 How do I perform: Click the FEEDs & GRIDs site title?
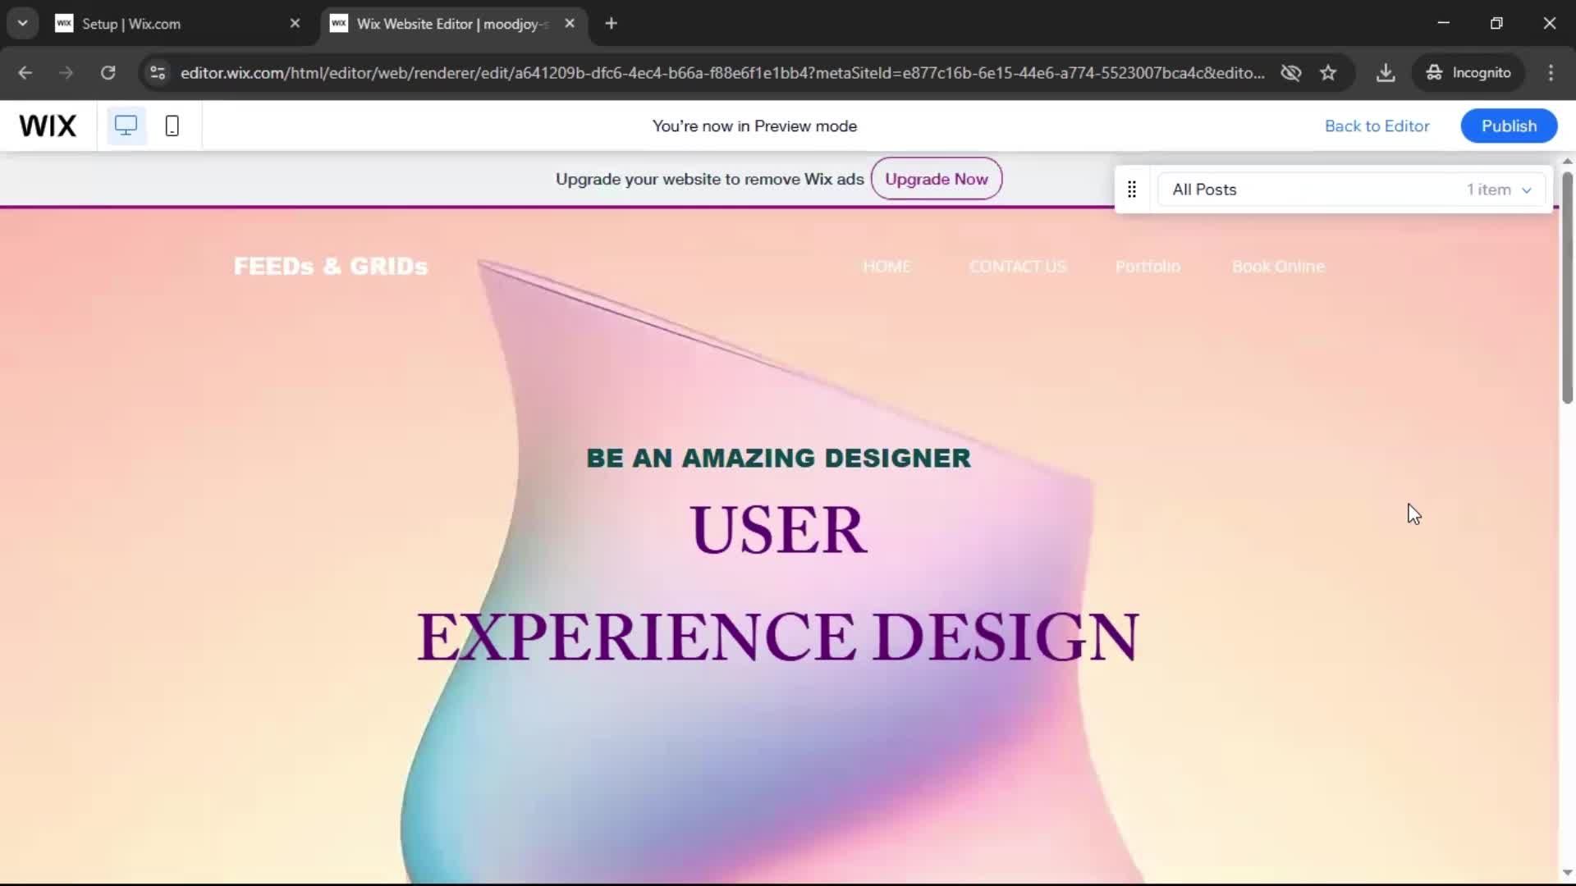point(331,267)
